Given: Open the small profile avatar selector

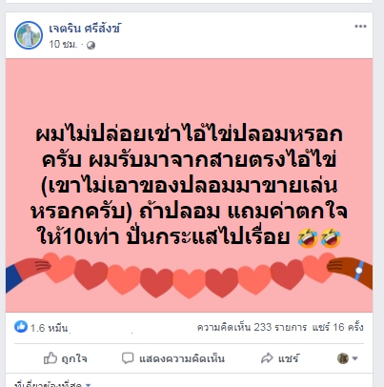Looking at the screenshot, I should (x=343, y=358).
